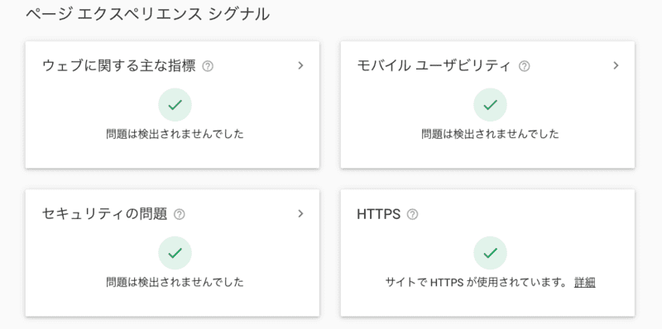Click help icon next to セキュリティの問題
Screen dimensions: 662x329
pos(180,214)
